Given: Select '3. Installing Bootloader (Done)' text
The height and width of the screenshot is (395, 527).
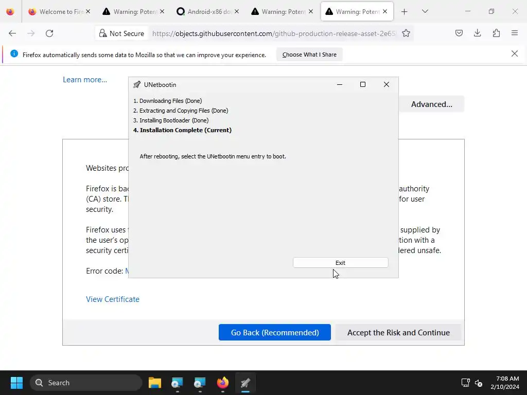Looking at the screenshot, I should click(171, 120).
